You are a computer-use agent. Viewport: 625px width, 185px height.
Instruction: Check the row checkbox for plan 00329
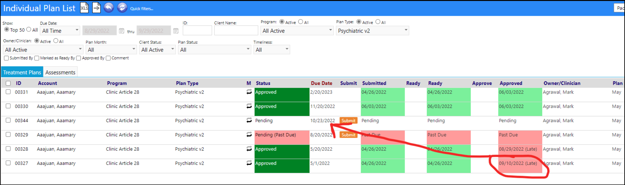(x=8, y=134)
